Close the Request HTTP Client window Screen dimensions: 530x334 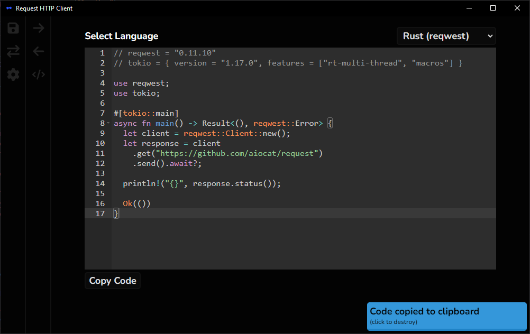tap(517, 8)
